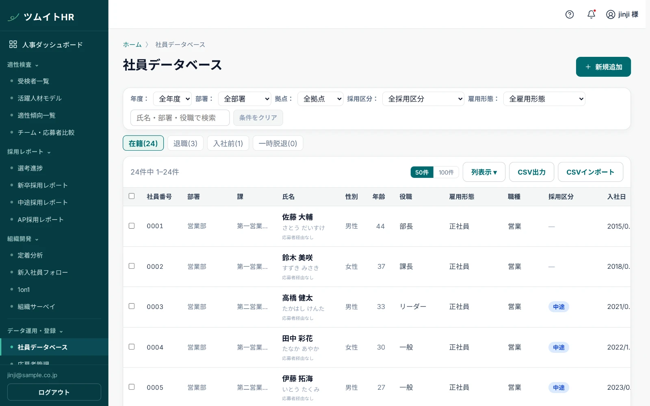Screen dimensions: 650x406
Task: Open the 列表示 column display menu
Action: pos(484,172)
